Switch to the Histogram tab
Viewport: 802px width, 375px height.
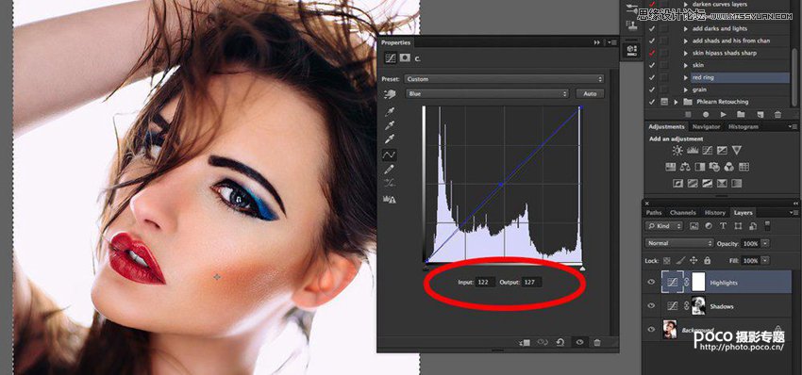744,126
